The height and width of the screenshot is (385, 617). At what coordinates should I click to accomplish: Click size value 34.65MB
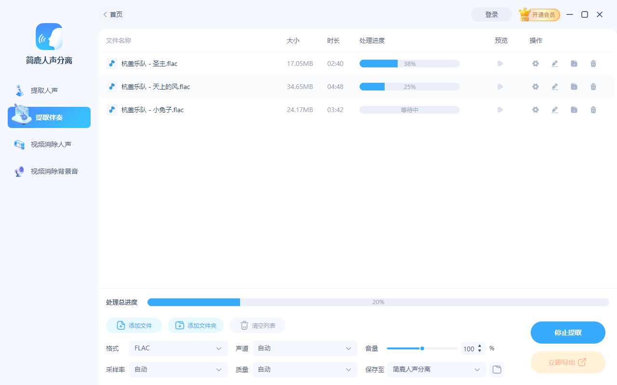coord(300,87)
